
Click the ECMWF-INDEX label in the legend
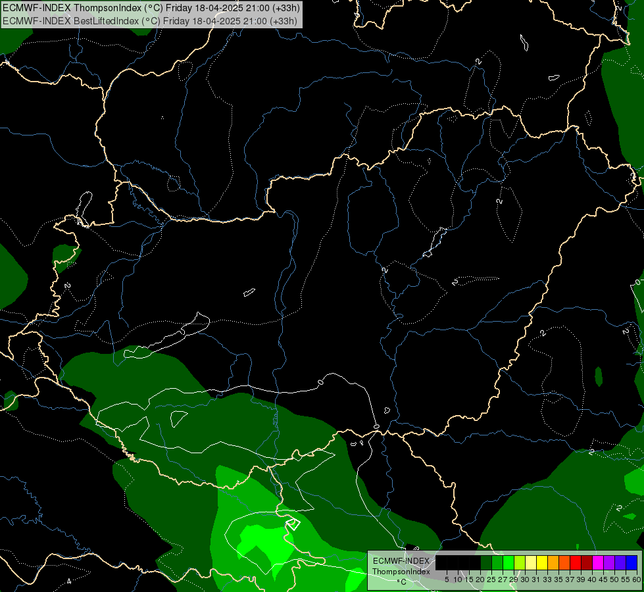pos(401,561)
